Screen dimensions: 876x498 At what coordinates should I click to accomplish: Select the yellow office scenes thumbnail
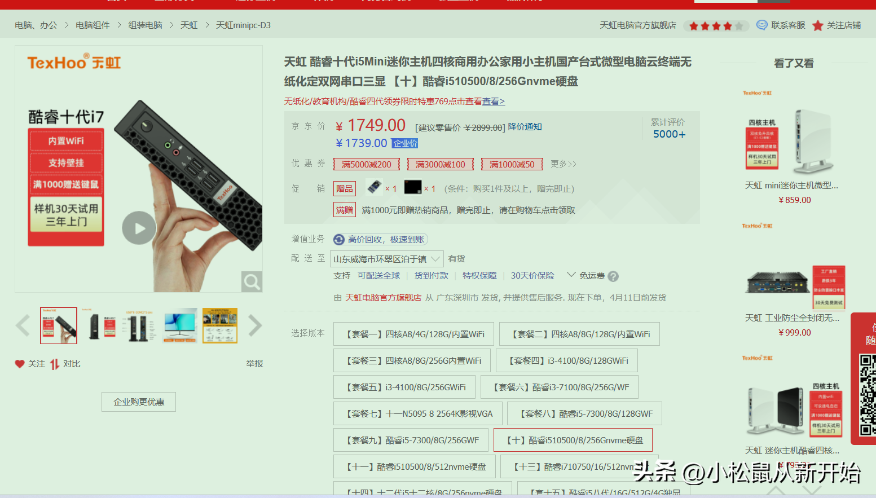tap(220, 325)
